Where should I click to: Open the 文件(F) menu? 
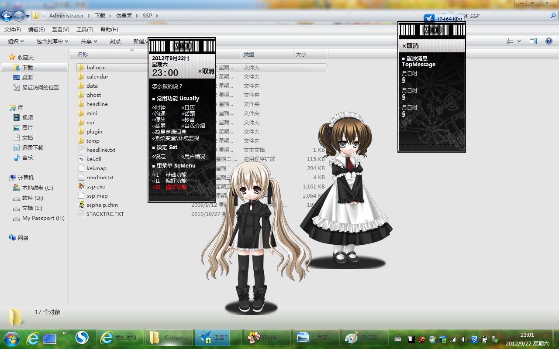click(x=13, y=30)
